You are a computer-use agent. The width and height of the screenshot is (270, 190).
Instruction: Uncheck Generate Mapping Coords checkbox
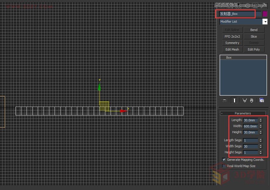(x=224, y=160)
